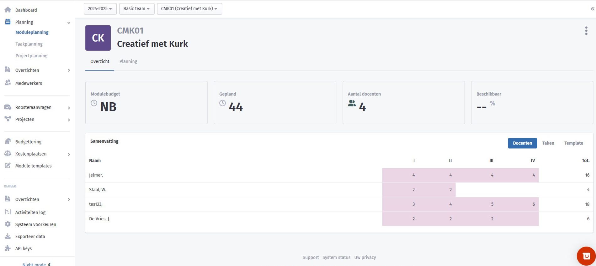596x266 pixels.
Task: Open Systeem voorkeuren gear icon
Action: [8, 224]
